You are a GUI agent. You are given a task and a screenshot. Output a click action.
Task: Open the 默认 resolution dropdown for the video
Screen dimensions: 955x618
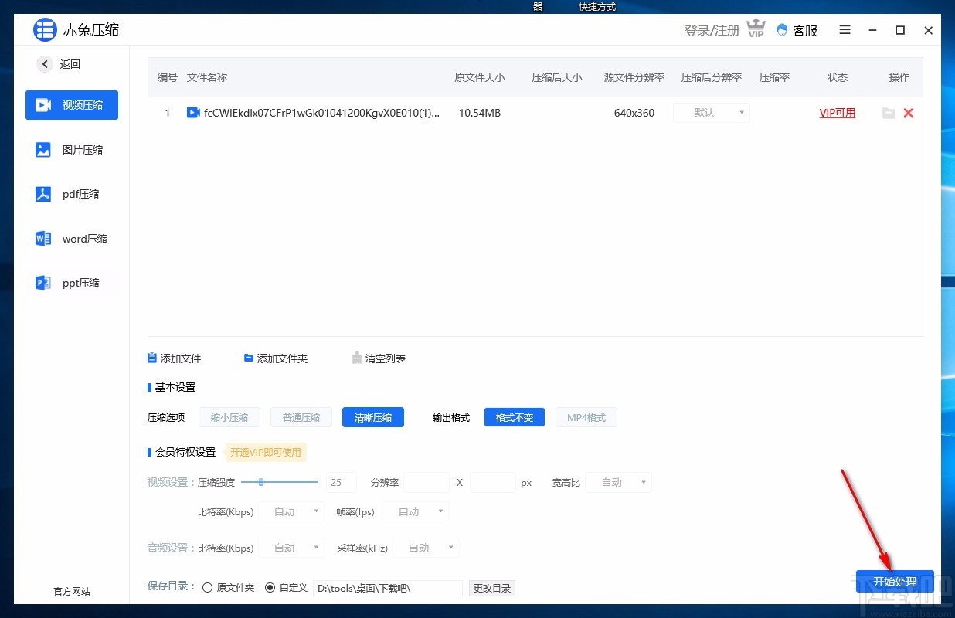pos(710,113)
